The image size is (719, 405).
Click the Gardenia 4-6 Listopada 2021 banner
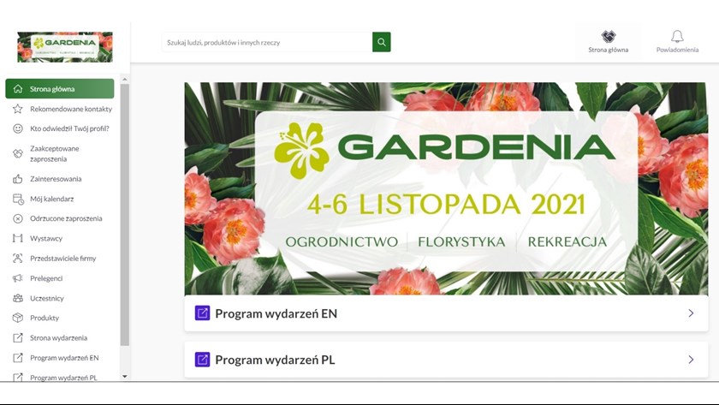pos(446,188)
